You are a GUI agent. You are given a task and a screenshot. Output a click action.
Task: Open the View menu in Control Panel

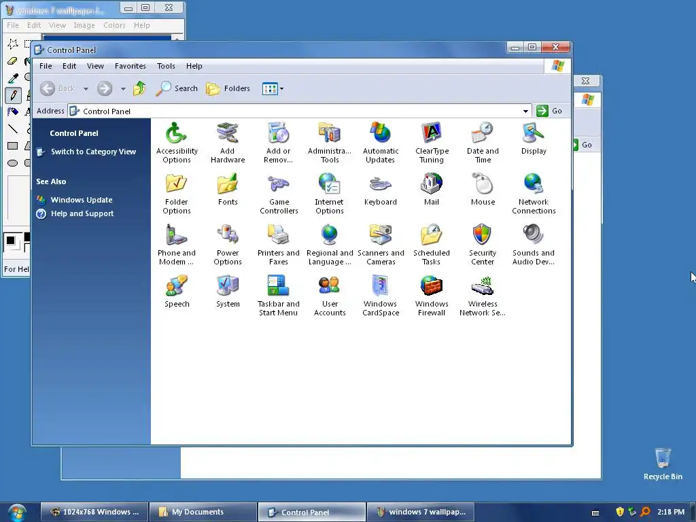95,66
